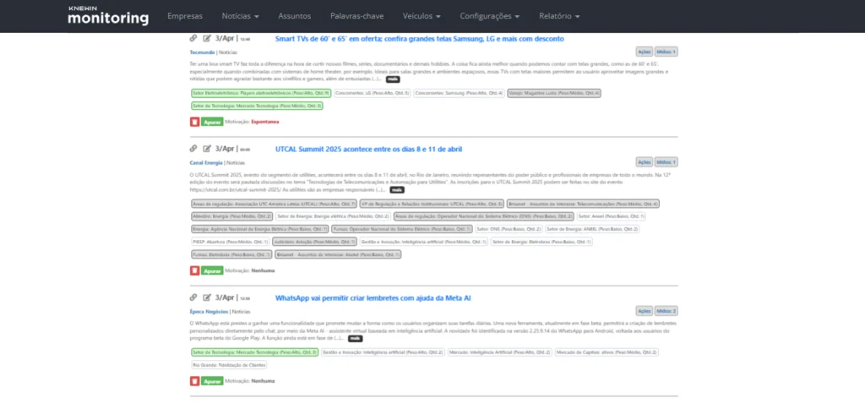
Task: Open the link icon for the UTCAL Summit article
Action: (x=193, y=149)
